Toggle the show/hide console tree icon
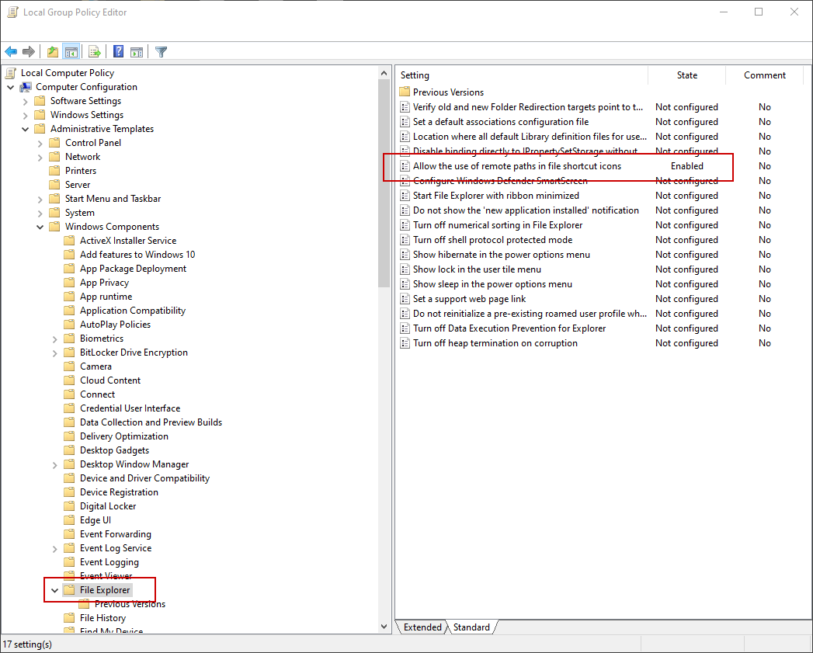The image size is (813, 653). [x=71, y=51]
